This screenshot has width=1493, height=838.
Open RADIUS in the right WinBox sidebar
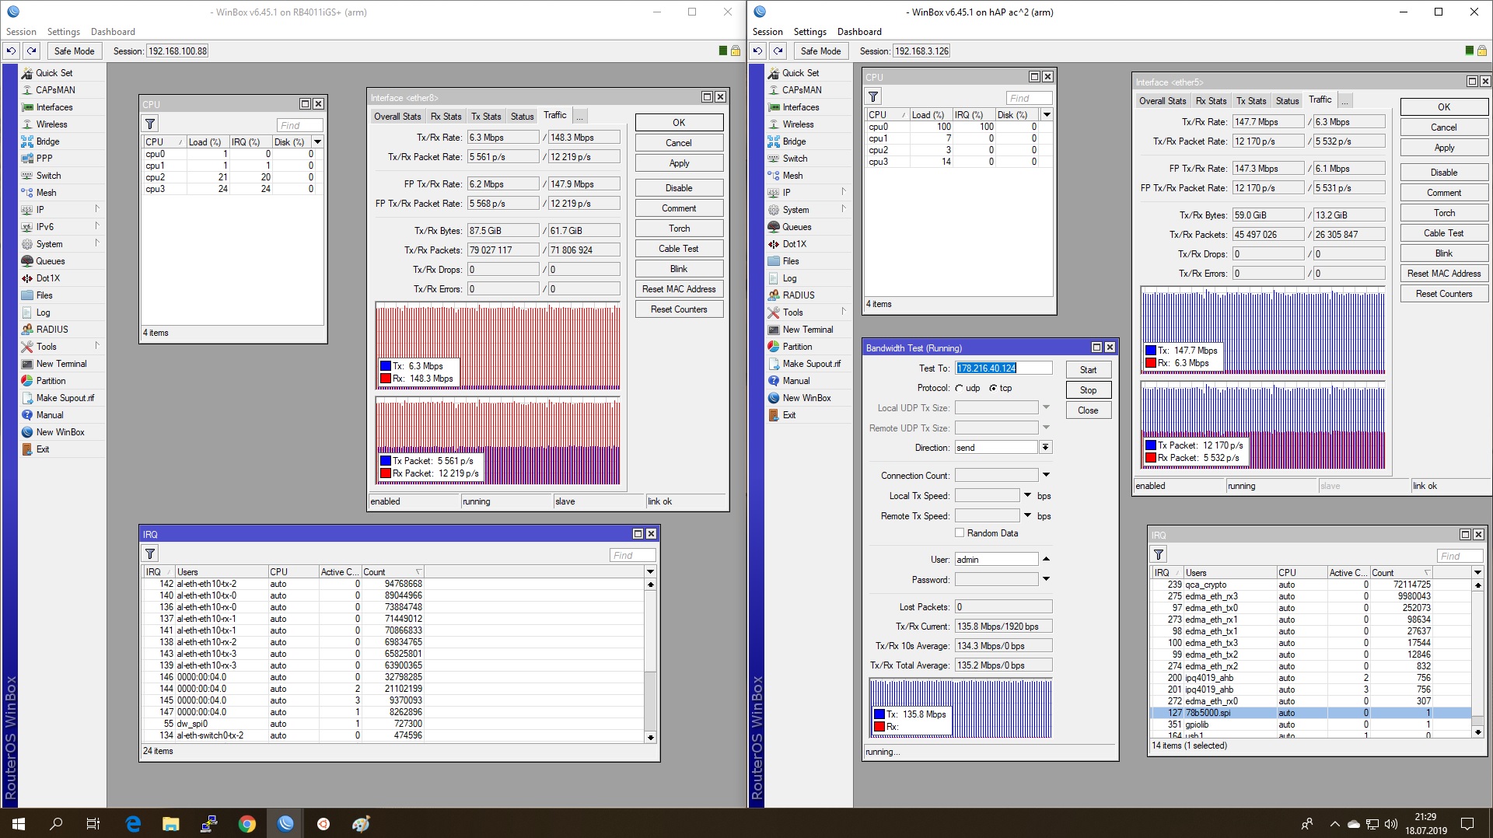click(x=799, y=295)
